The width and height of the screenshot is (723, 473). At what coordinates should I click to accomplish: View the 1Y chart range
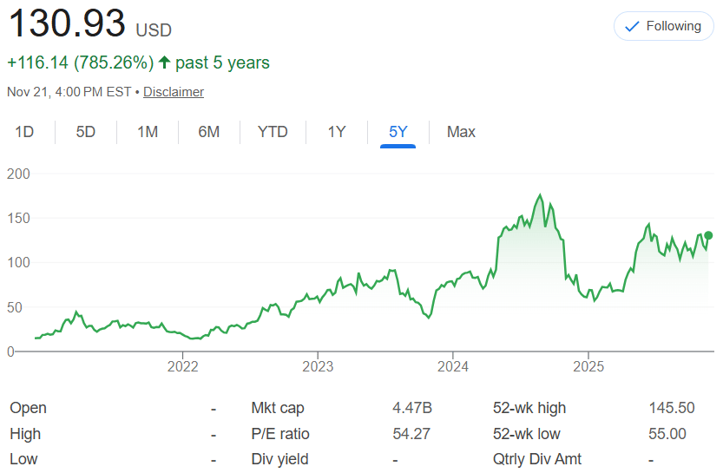[337, 132]
